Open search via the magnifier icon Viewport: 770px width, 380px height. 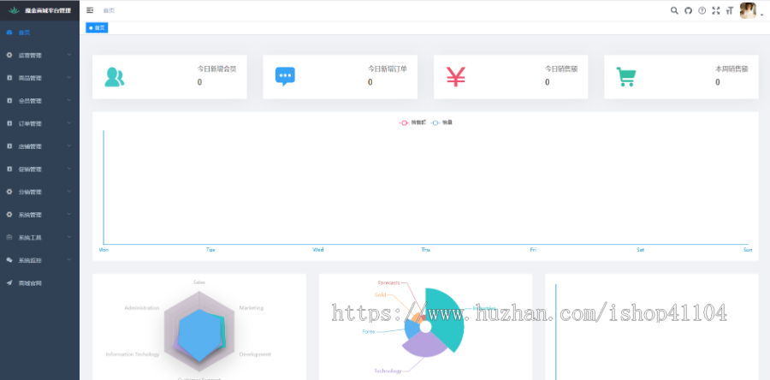(674, 10)
